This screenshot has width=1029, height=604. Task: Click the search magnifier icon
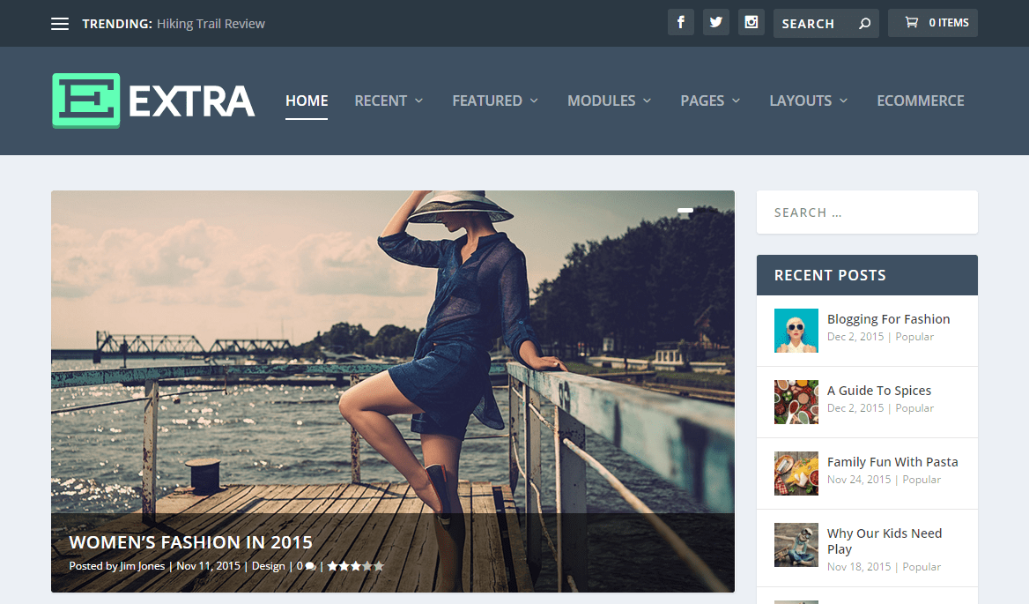[865, 24]
